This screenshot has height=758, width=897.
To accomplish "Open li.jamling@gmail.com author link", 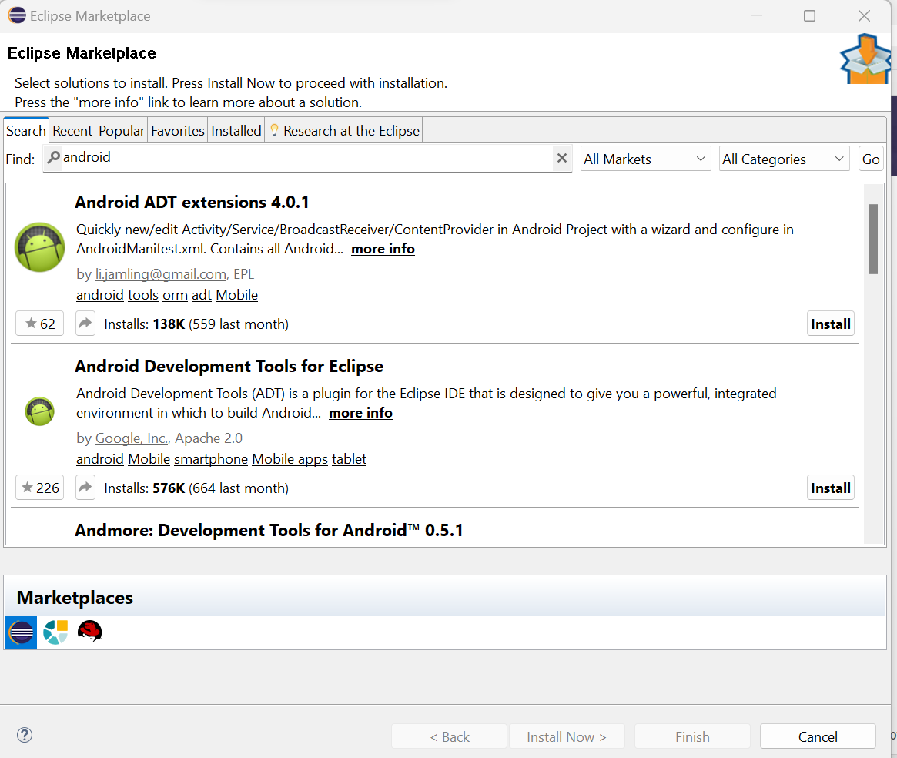I will pyautogui.click(x=161, y=274).
